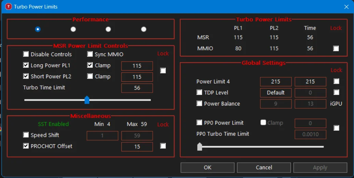Click the PP0 Turbo Time Limit field
The image size is (354, 178).
tap(310, 134)
